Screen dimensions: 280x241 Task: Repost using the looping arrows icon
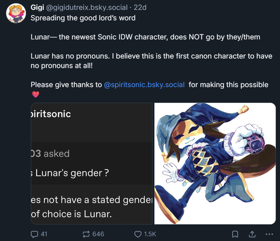pyautogui.click(x=86, y=234)
